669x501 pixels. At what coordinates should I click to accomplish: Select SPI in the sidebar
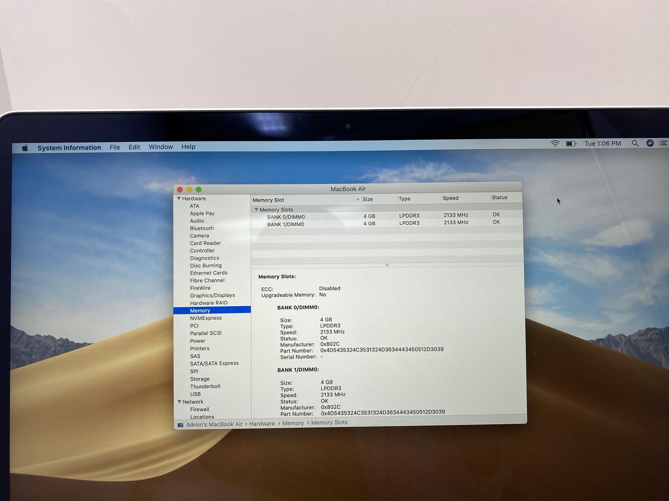[194, 371]
